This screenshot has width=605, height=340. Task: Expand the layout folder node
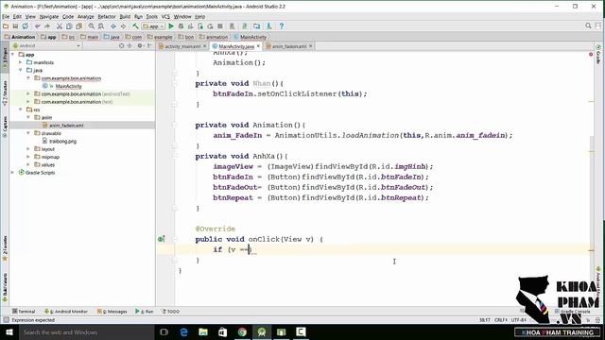[28, 149]
